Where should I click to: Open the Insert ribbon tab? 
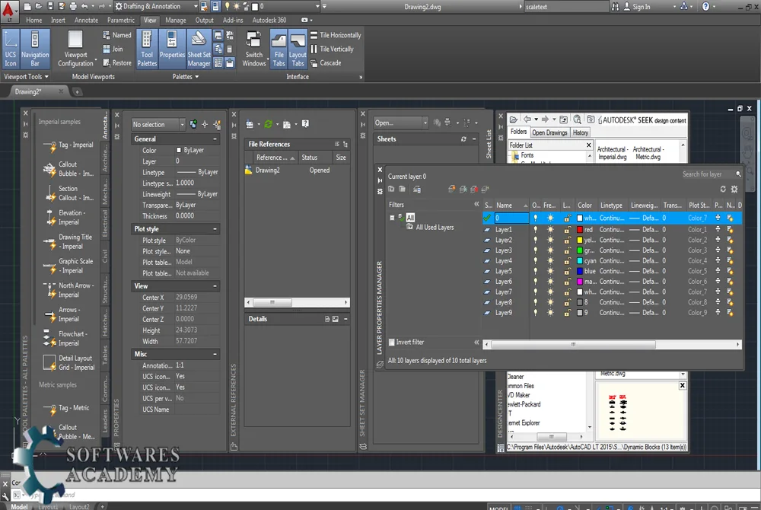tap(58, 21)
